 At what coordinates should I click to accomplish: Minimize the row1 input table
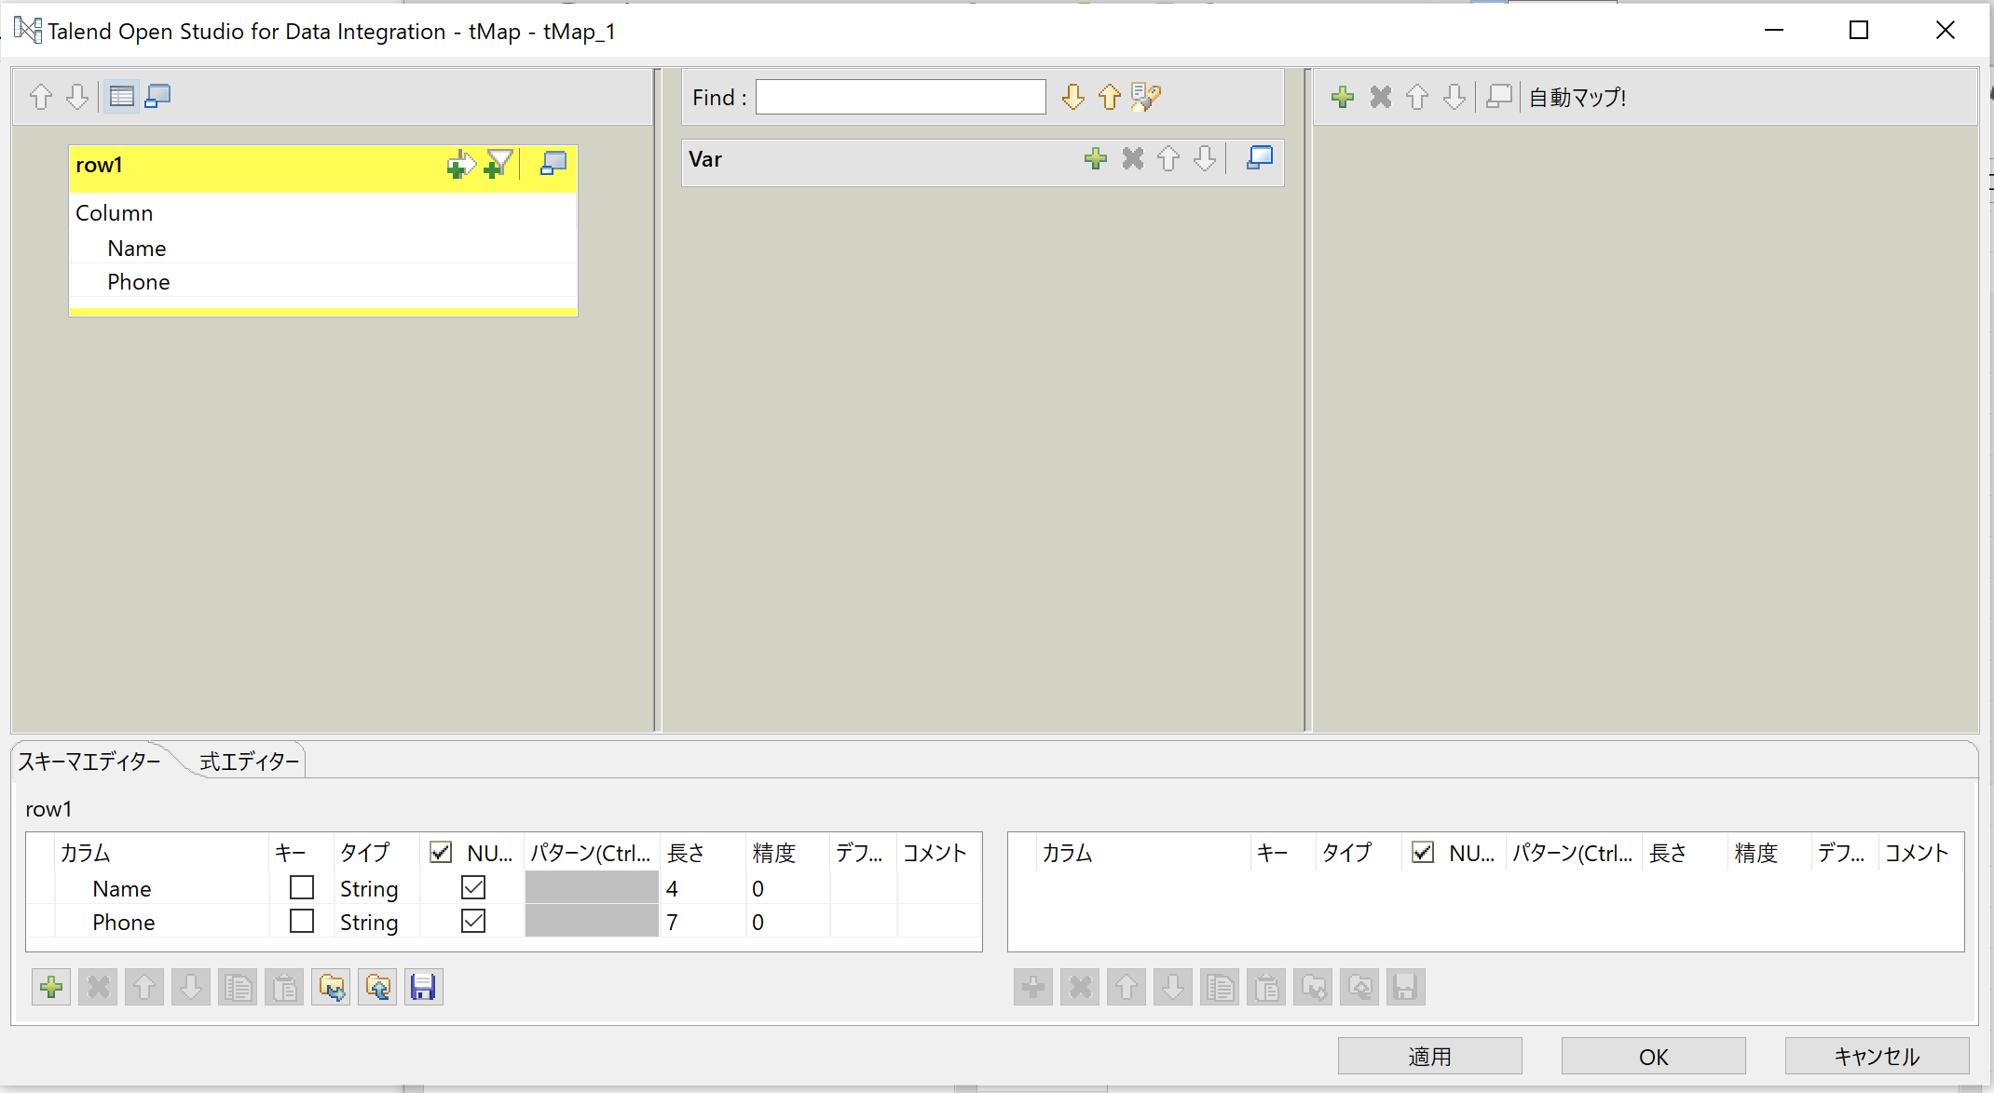coord(553,163)
